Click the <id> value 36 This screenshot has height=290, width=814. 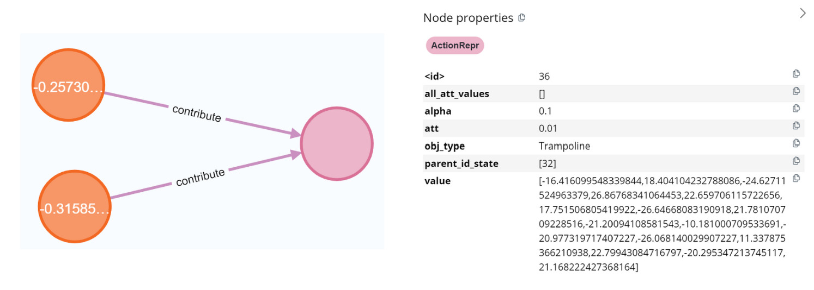[544, 77]
